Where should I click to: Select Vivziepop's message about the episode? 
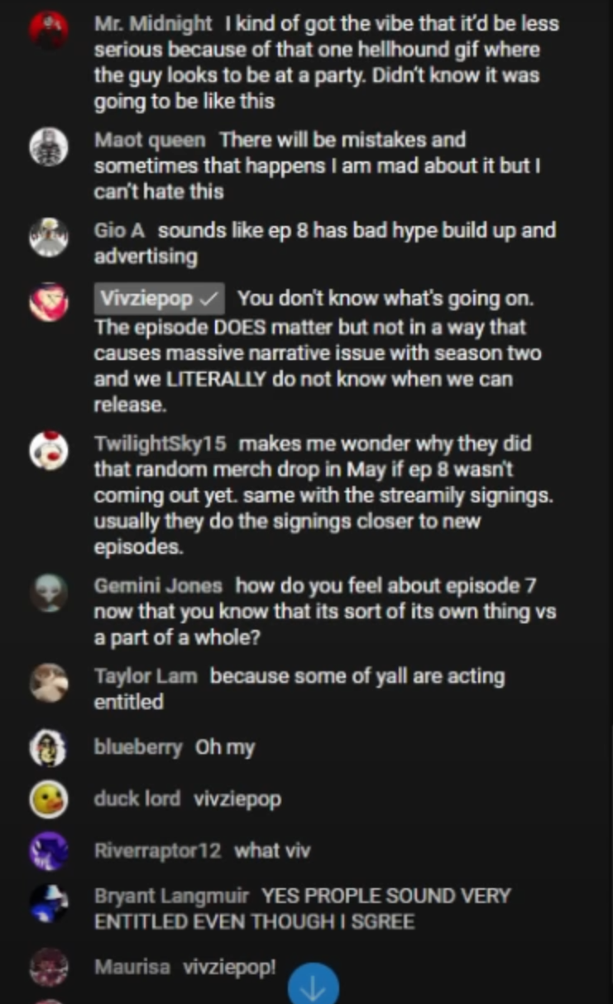(x=326, y=352)
